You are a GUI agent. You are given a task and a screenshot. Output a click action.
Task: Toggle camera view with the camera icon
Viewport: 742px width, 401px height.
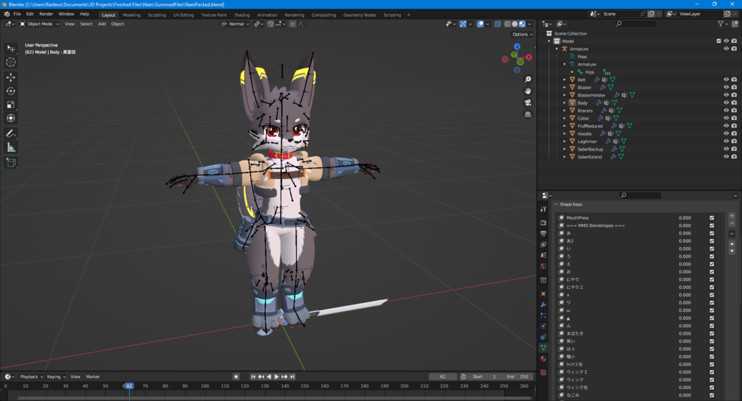[528, 102]
